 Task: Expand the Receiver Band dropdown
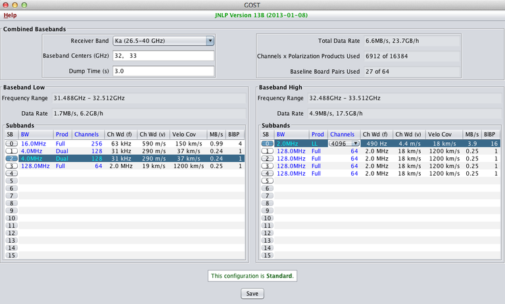click(x=163, y=41)
